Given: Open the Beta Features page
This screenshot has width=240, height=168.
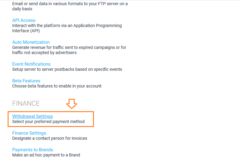Looking at the screenshot, I should [26, 81].
